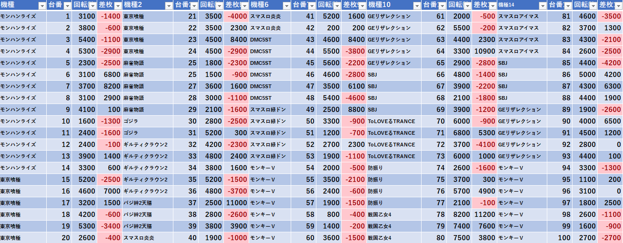Select GEリザレクション cell in row 61
Screen dimensions: 623x243
(394, 16)
